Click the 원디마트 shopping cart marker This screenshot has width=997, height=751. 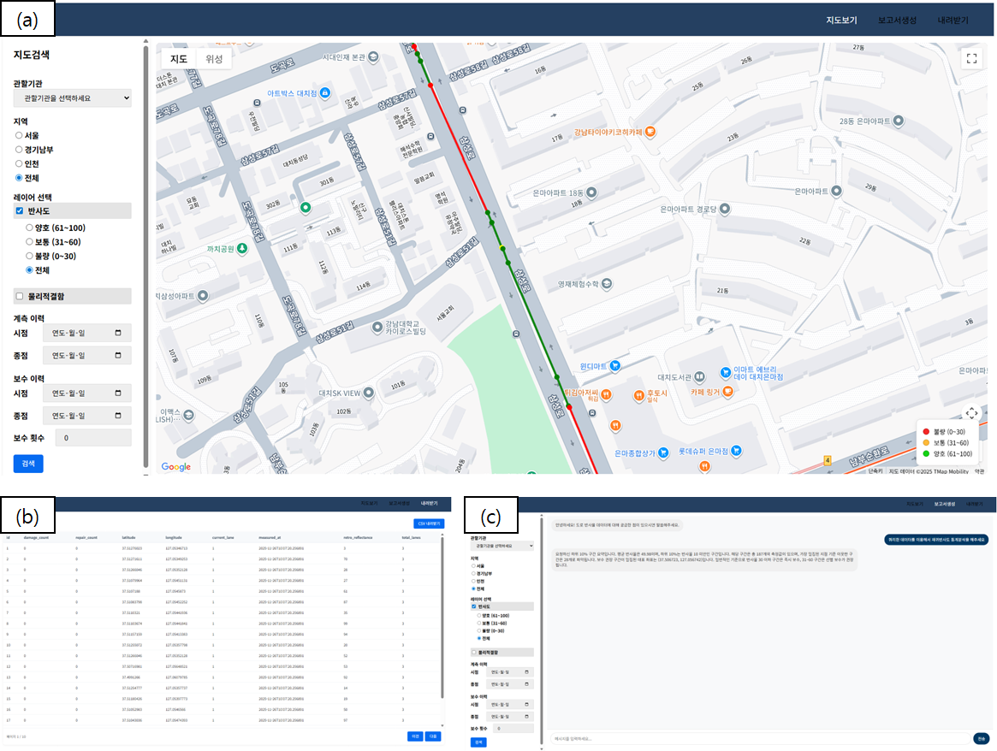[614, 366]
